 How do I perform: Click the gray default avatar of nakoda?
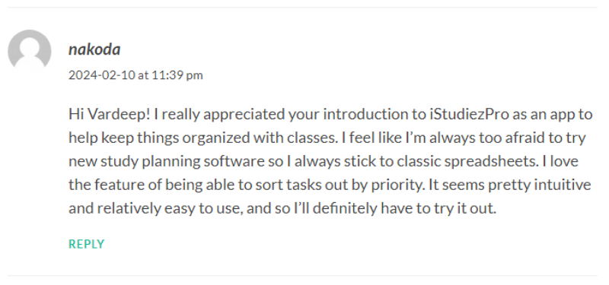click(30, 51)
